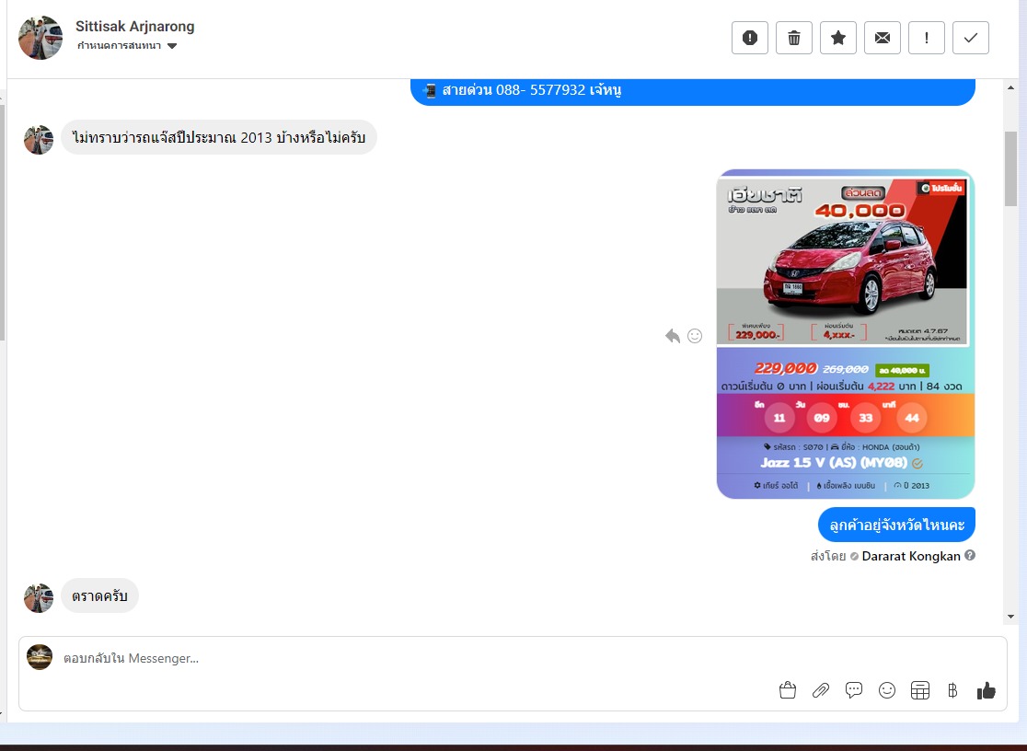Screen dimensions: 1027x751
Task: Click the conversation scrollbar down arrow
Action: 1010,617
